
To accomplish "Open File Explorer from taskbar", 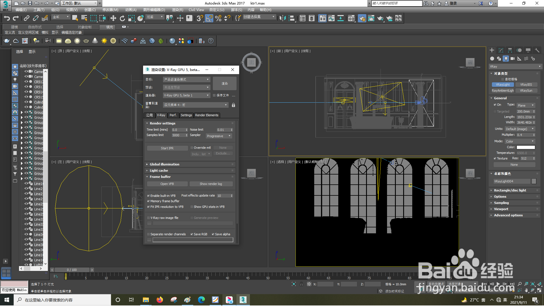I will click(x=146, y=300).
